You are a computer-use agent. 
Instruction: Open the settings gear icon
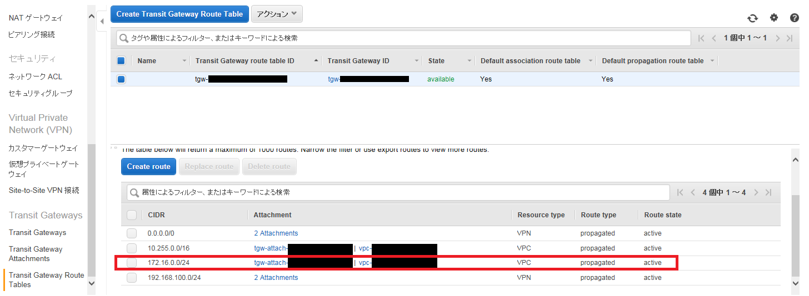tap(773, 18)
